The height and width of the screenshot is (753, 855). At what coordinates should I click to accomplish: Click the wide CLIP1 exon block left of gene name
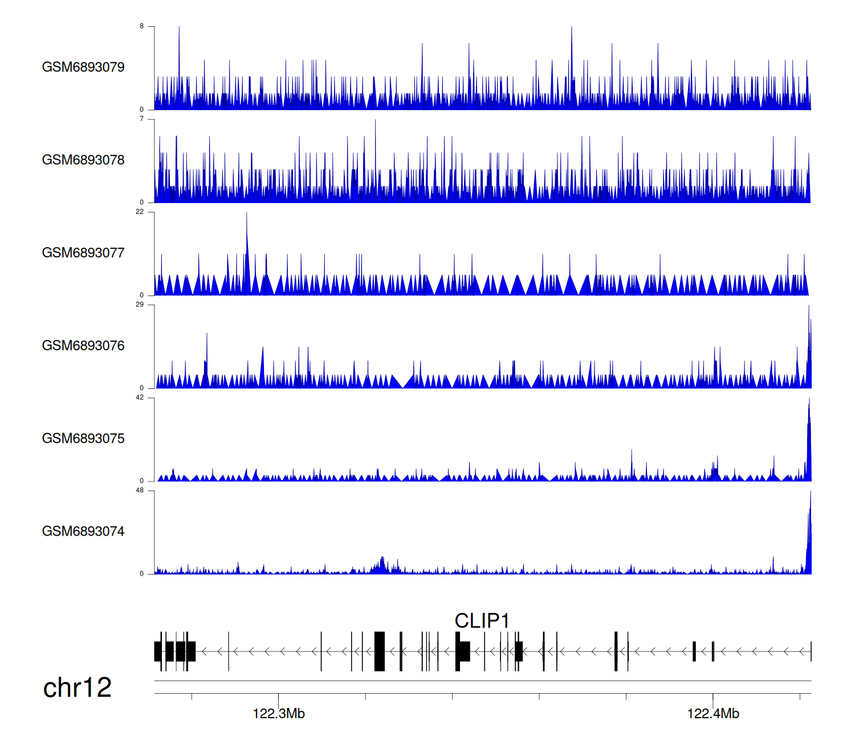380,651
